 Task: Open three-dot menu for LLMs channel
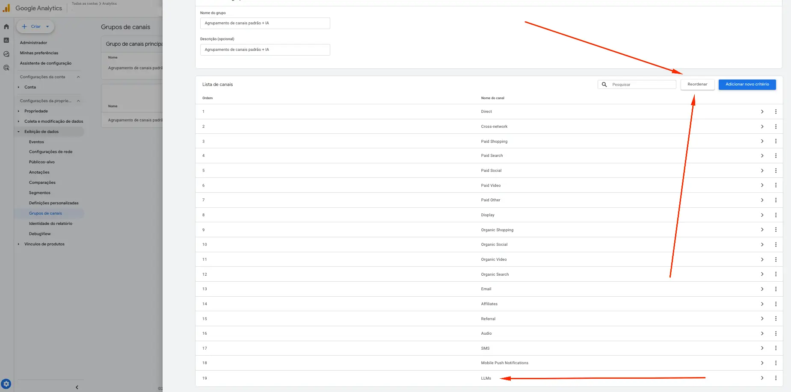(776, 378)
